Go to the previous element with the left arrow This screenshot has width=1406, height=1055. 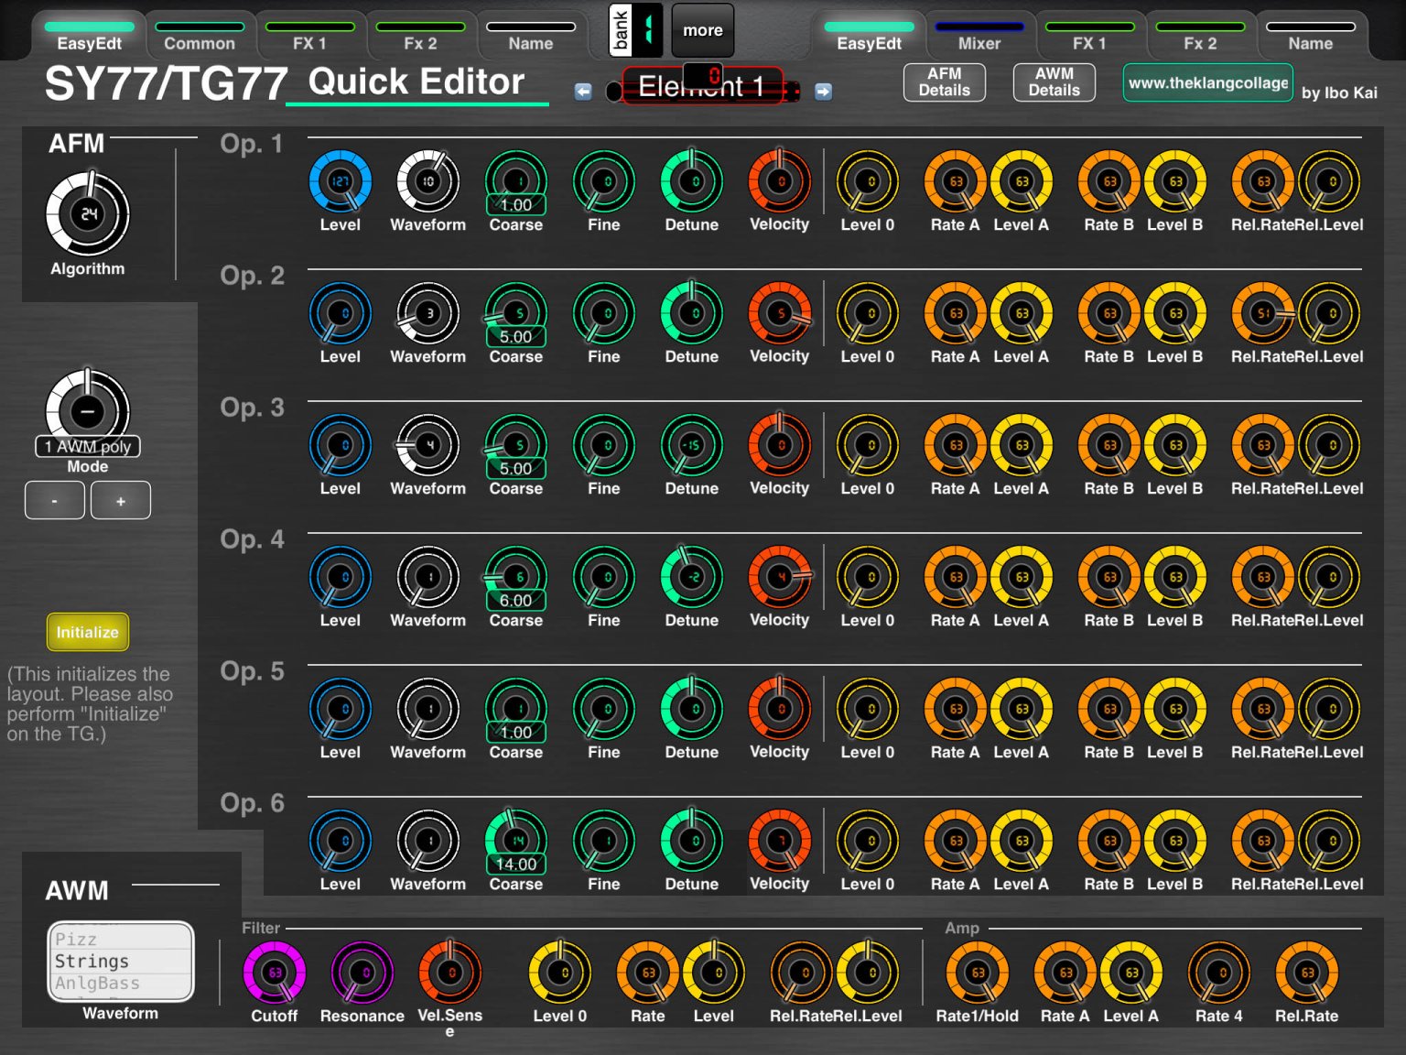click(583, 91)
